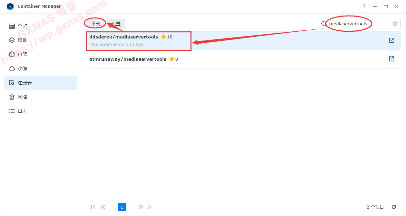Open the 网络 network section
The width and height of the screenshot is (406, 216).
pos(22,97)
